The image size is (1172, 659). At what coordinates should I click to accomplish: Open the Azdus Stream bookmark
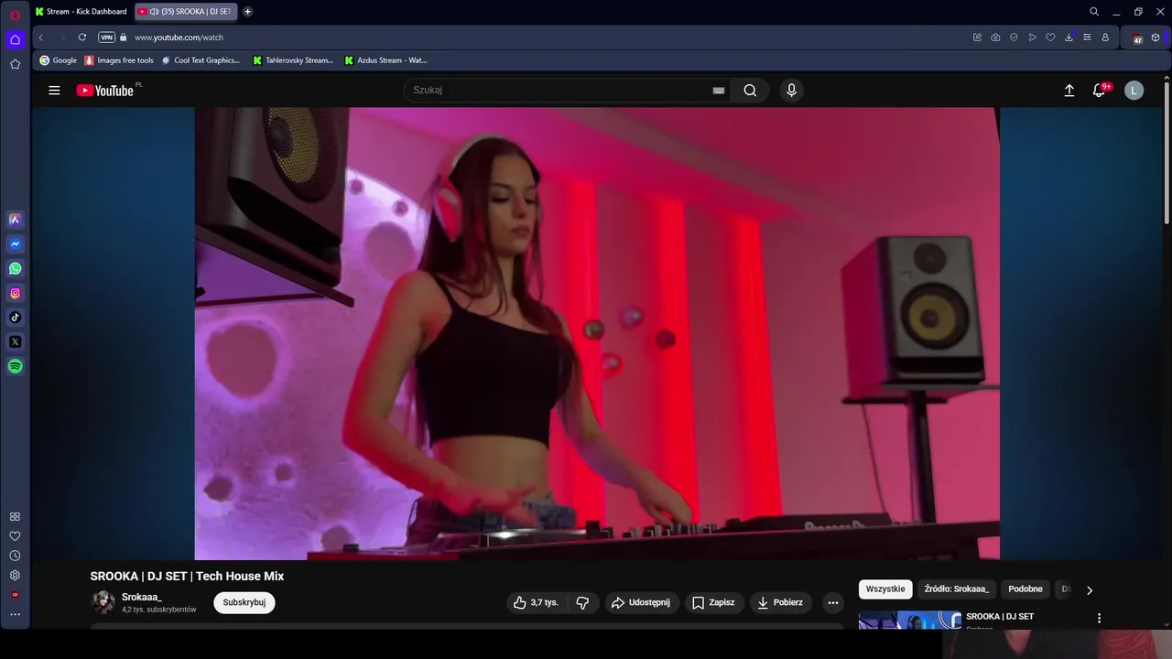click(x=385, y=60)
